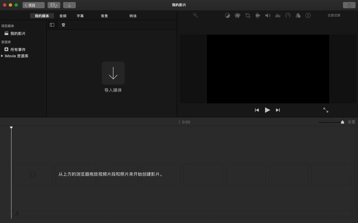
Task: Click the media and audio browser toggle icon
Action: (54, 5)
